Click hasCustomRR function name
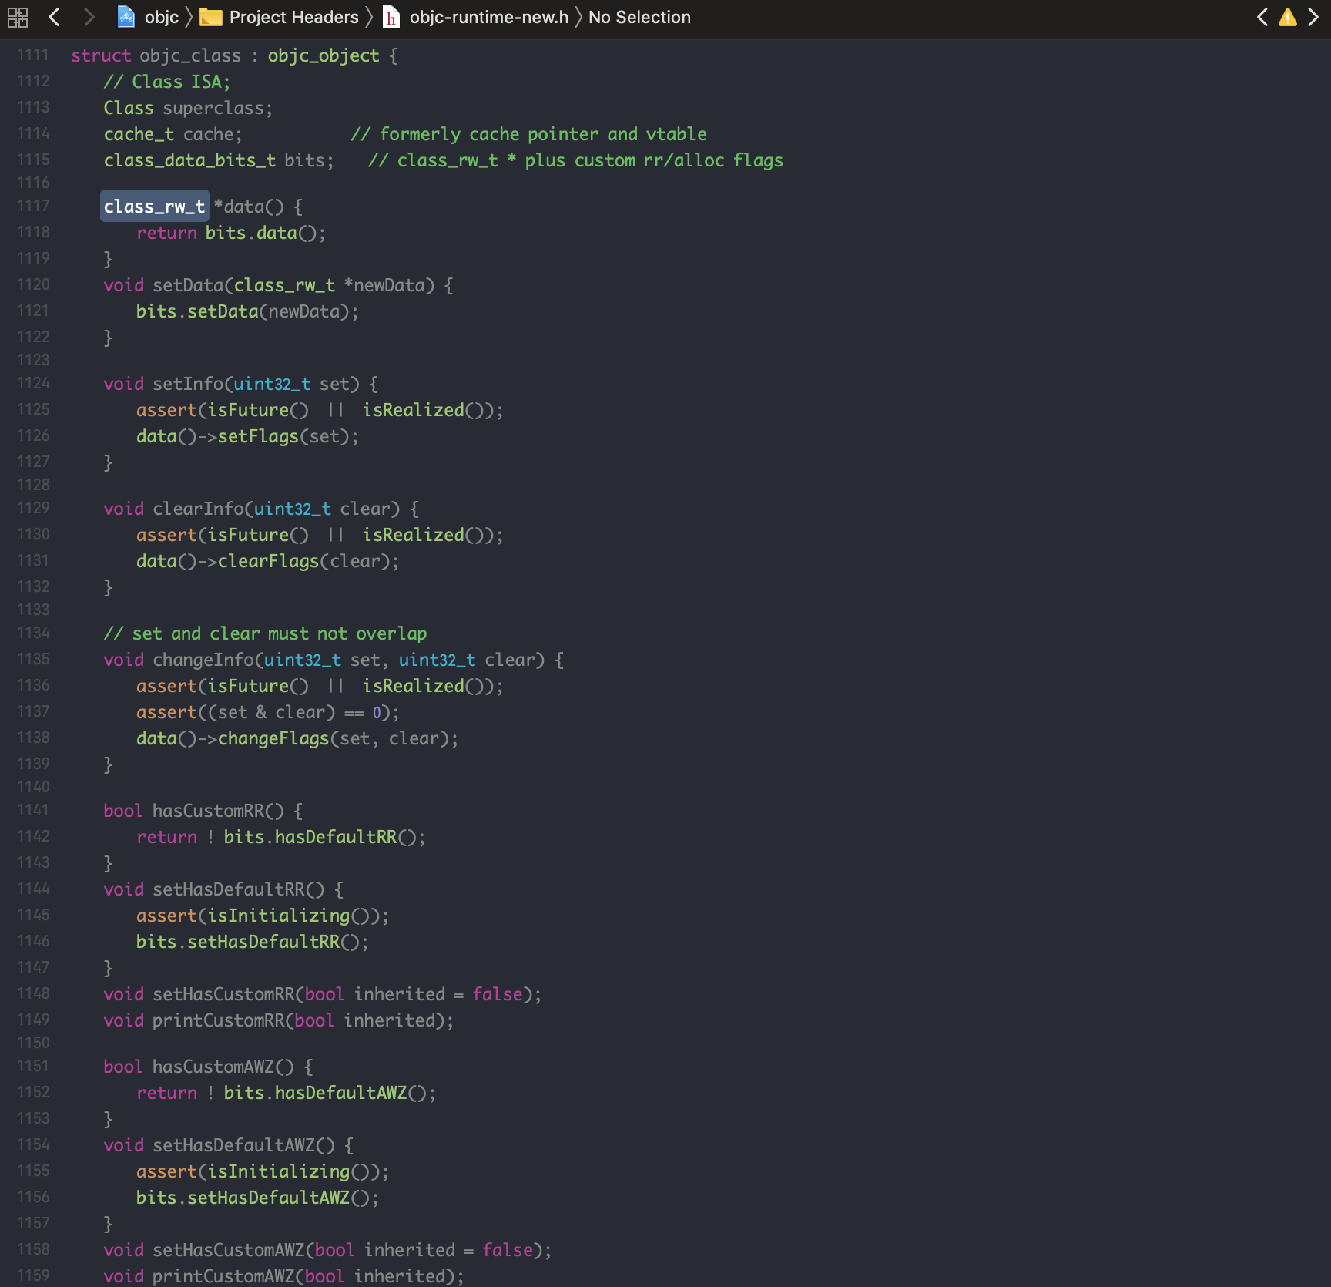The image size is (1331, 1287). point(208,811)
